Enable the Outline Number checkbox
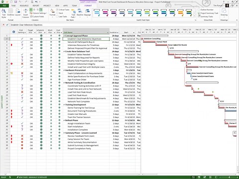This screenshot has width=239, height=179. [x=199, y=9]
